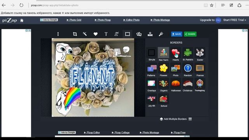
Task: Select the FLINNT text on canvas
Action: point(93,77)
